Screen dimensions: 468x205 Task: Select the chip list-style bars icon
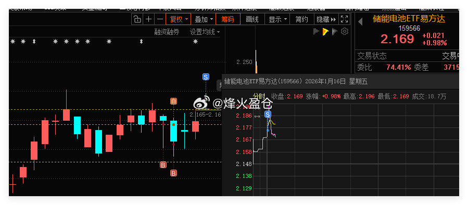point(316,31)
